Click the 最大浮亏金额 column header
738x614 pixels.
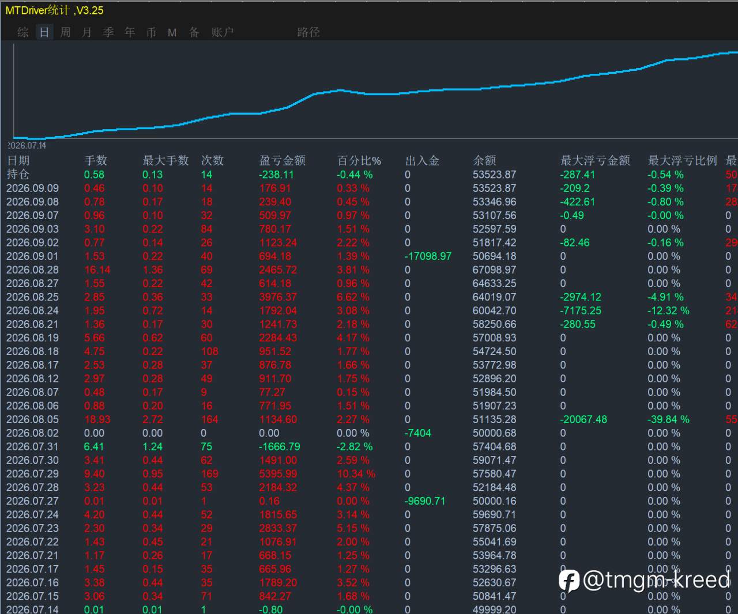click(595, 160)
